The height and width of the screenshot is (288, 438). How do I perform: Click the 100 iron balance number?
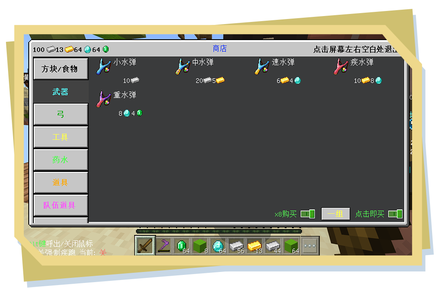pos(39,50)
